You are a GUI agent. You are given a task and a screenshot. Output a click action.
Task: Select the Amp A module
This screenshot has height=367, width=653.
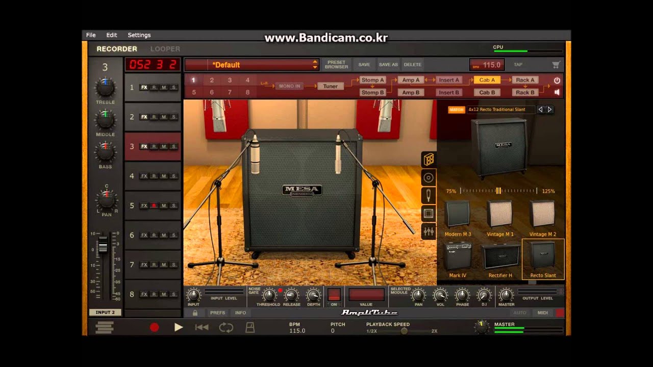coord(411,80)
